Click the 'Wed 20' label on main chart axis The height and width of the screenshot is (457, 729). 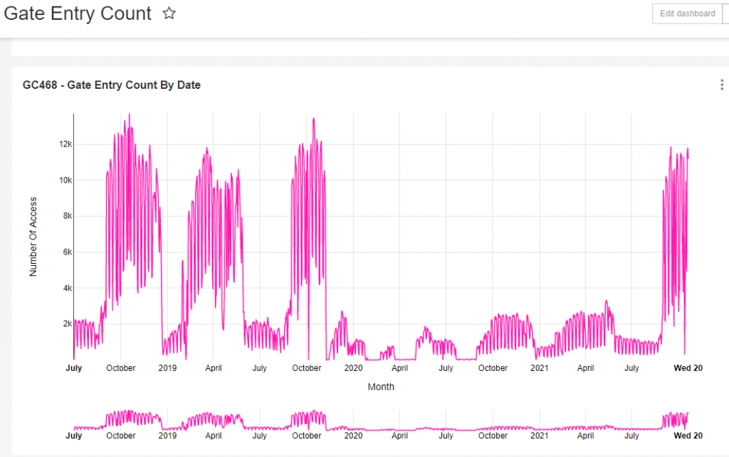coord(688,368)
